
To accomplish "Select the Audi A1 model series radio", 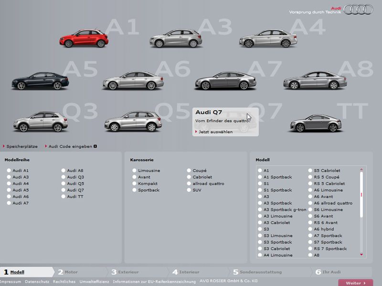I will click(9, 171).
